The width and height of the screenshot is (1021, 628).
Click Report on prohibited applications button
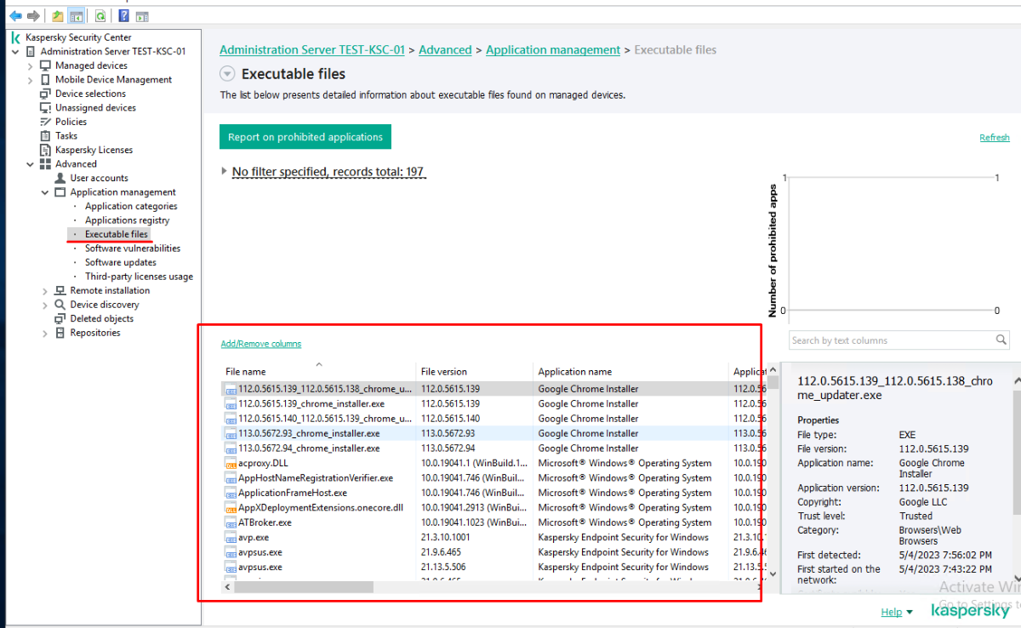305,137
